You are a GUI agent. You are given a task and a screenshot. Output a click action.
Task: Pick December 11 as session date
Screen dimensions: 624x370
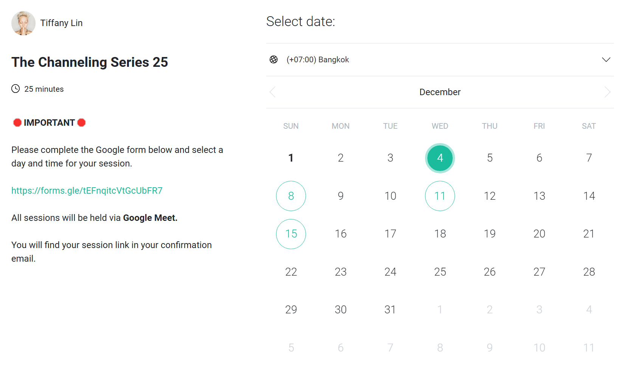click(440, 196)
